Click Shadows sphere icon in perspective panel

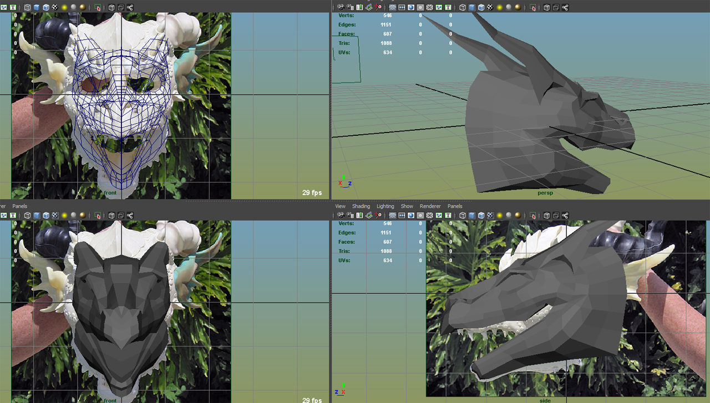click(508, 8)
